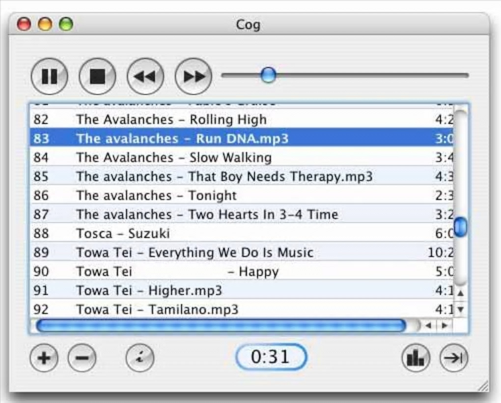Select Two Hearts In 3-4 Time

pos(242,214)
